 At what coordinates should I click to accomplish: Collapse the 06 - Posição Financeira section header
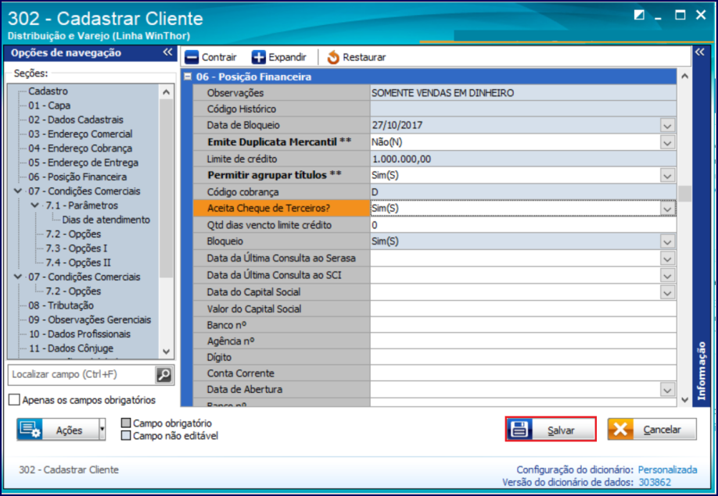[188, 77]
